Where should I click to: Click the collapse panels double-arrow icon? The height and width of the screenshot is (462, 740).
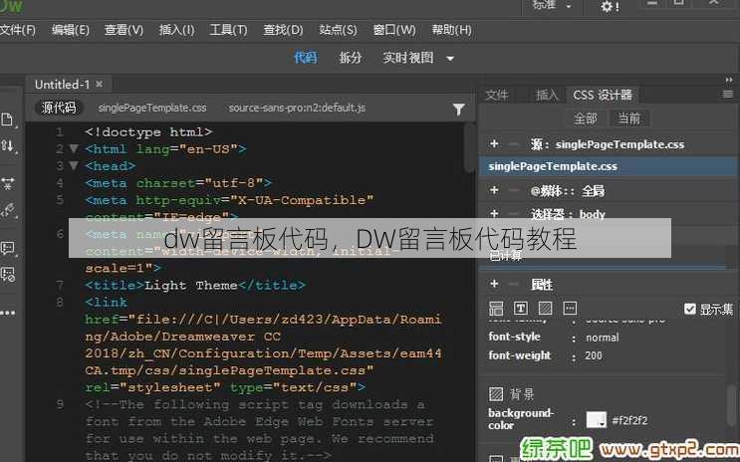[729, 80]
